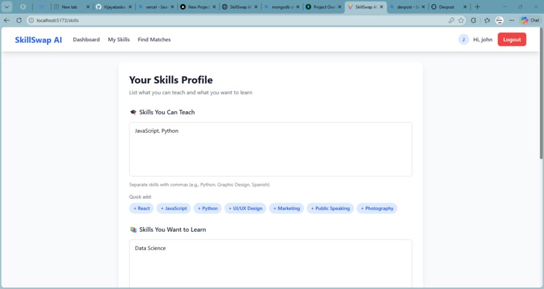Click the 'Quick add:' label
The width and height of the screenshot is (544, 289).
click(140, 197)
